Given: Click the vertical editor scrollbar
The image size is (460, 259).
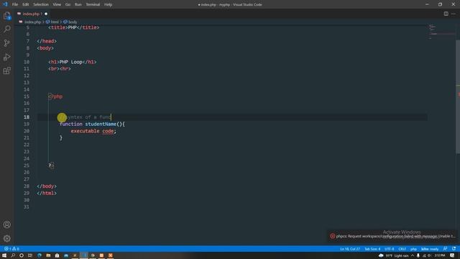Looking at the screenshot, I should [458, 97].
